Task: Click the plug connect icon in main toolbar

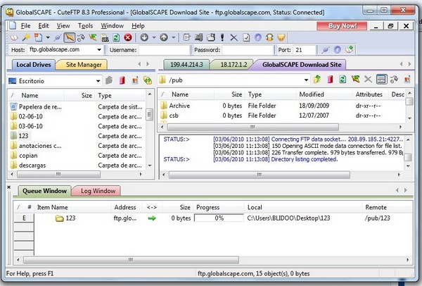Action: (58, 37)
